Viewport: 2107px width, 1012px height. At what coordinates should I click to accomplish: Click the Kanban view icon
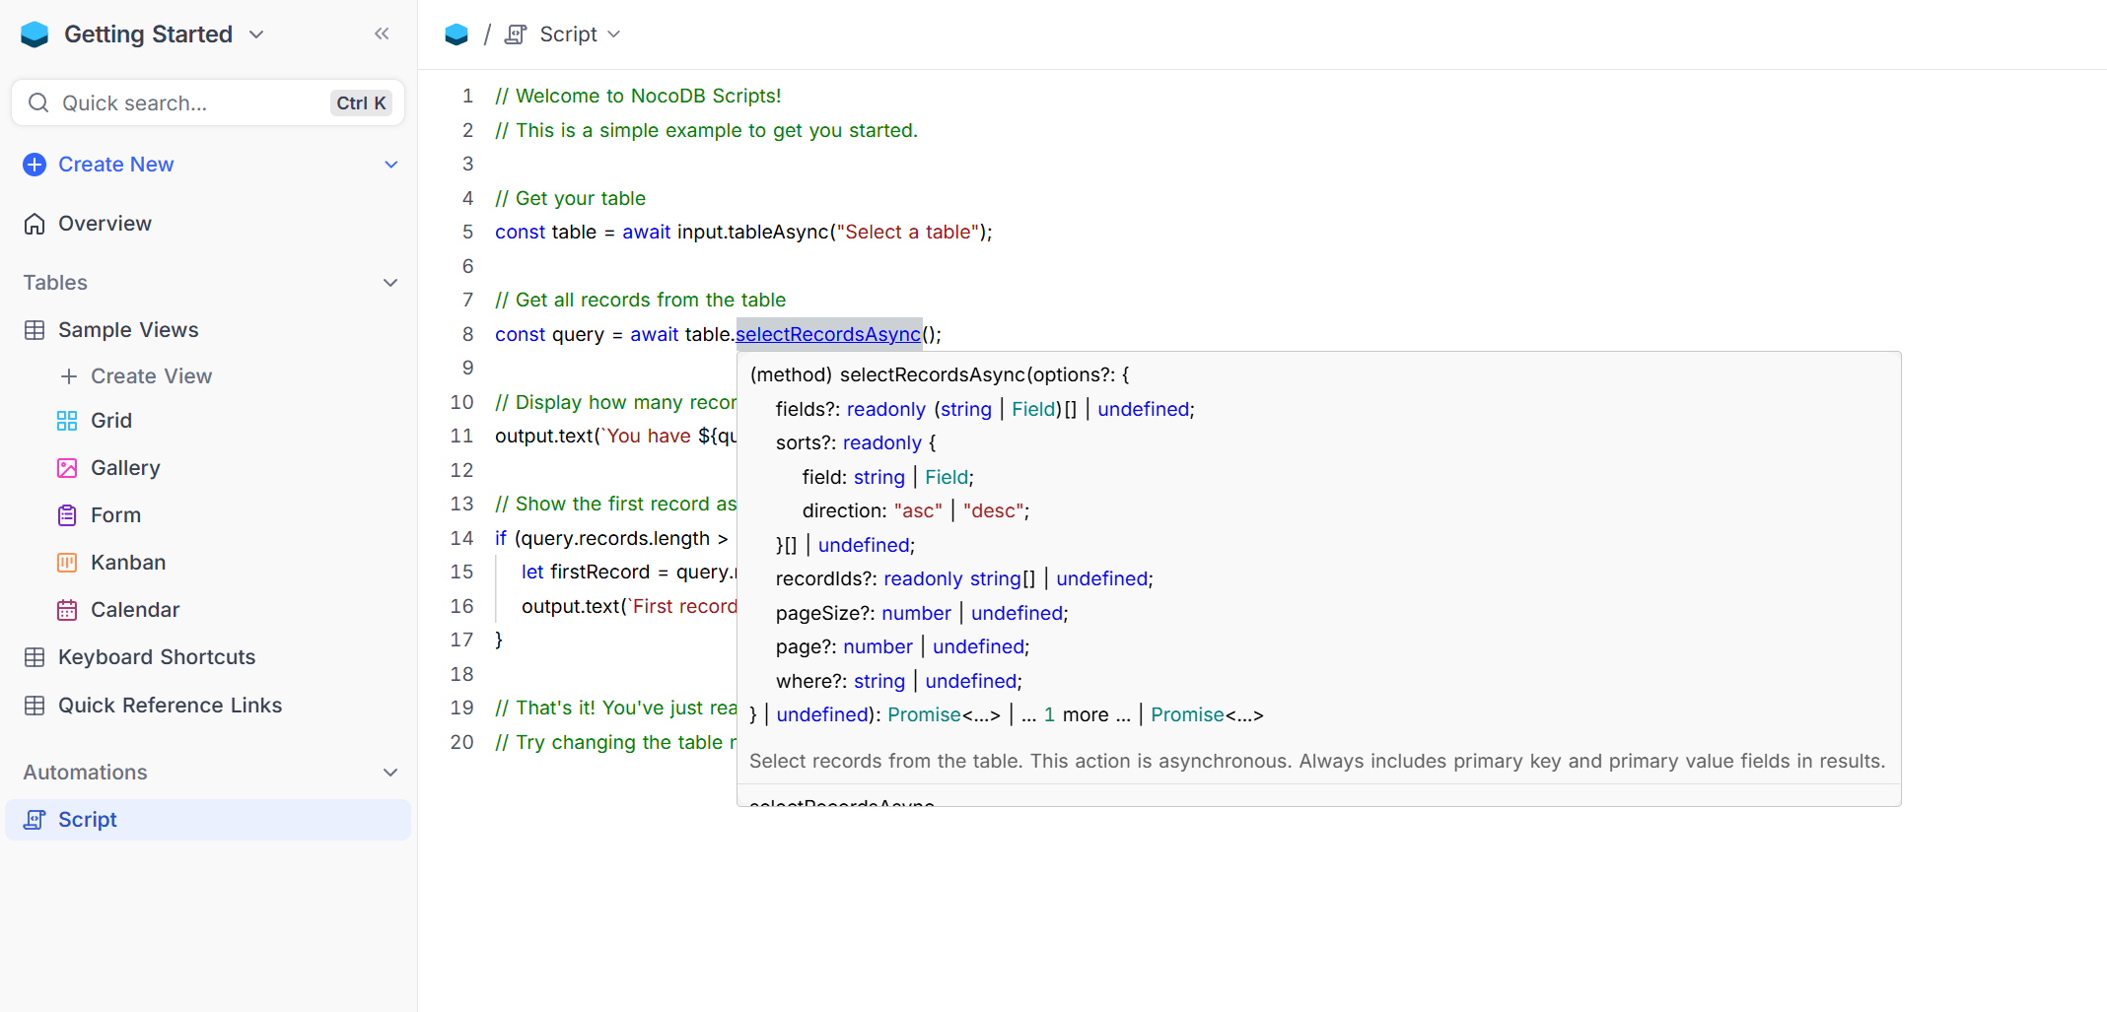click(67, 563)
